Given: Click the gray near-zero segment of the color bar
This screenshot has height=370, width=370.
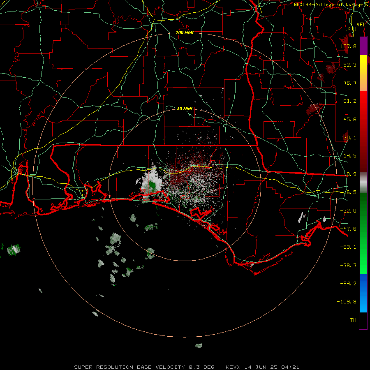Looking at the screenshot, I should (363, 183).
